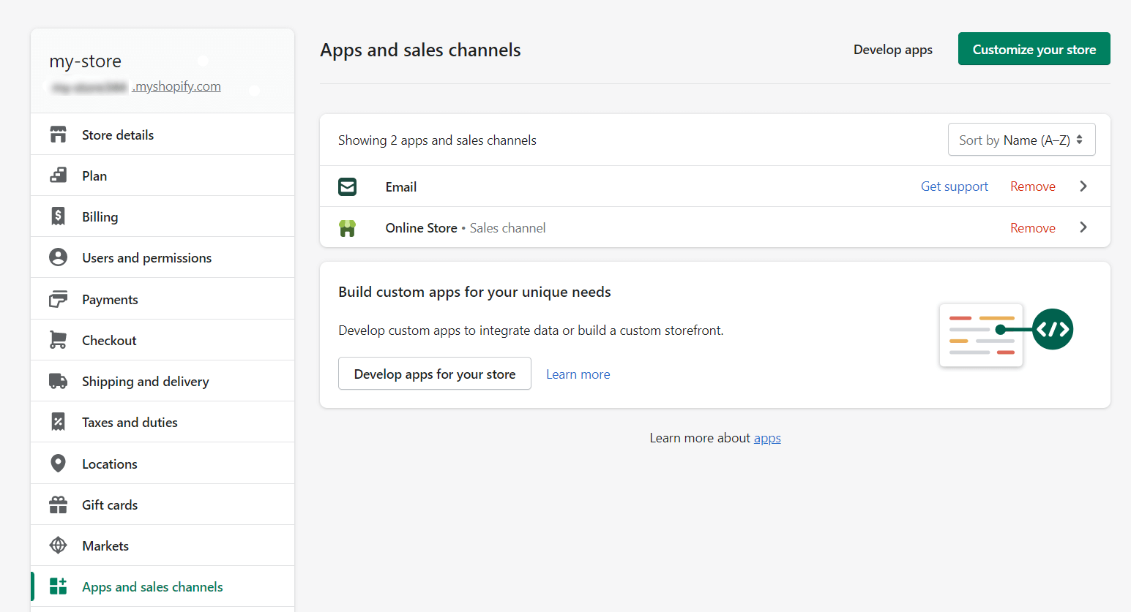The width and height of the screenshot is (1131, 612).
Task: Click the Plan icon in sidebar
Action: click(x=58, y=175)
